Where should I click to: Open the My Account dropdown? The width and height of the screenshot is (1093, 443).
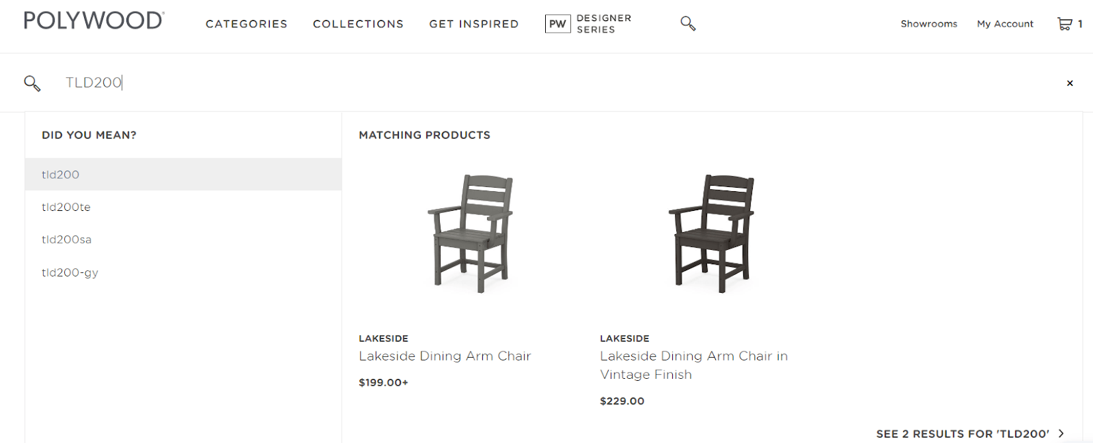pyautogui.click(x=1005, y=23)
